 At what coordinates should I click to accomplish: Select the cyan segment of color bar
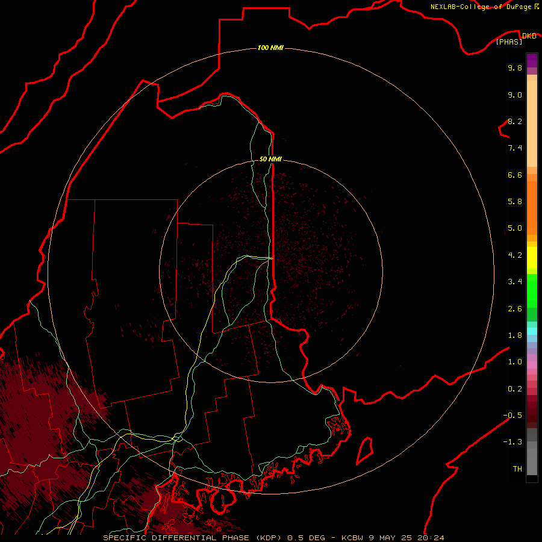532,331
